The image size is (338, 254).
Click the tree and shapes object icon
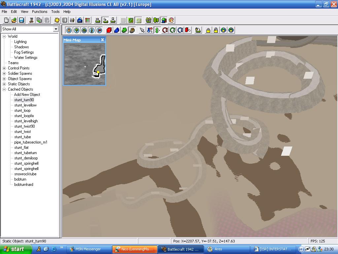tap(164, 20)
